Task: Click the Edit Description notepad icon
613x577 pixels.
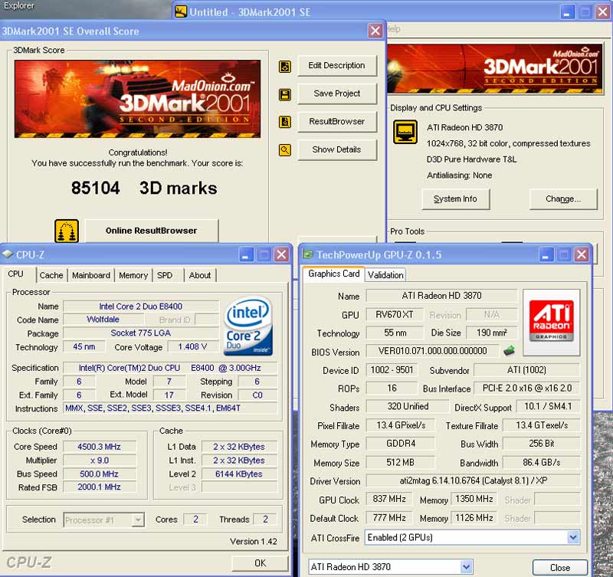Action: click(x=285, y=66)
